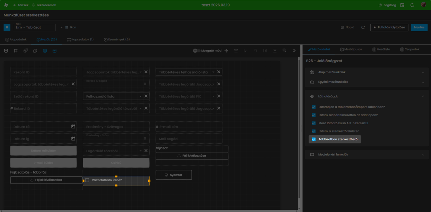The image size is (431, 212).
Task: Click the Ikon selector next to the name
Action: [x=71, y=27]
